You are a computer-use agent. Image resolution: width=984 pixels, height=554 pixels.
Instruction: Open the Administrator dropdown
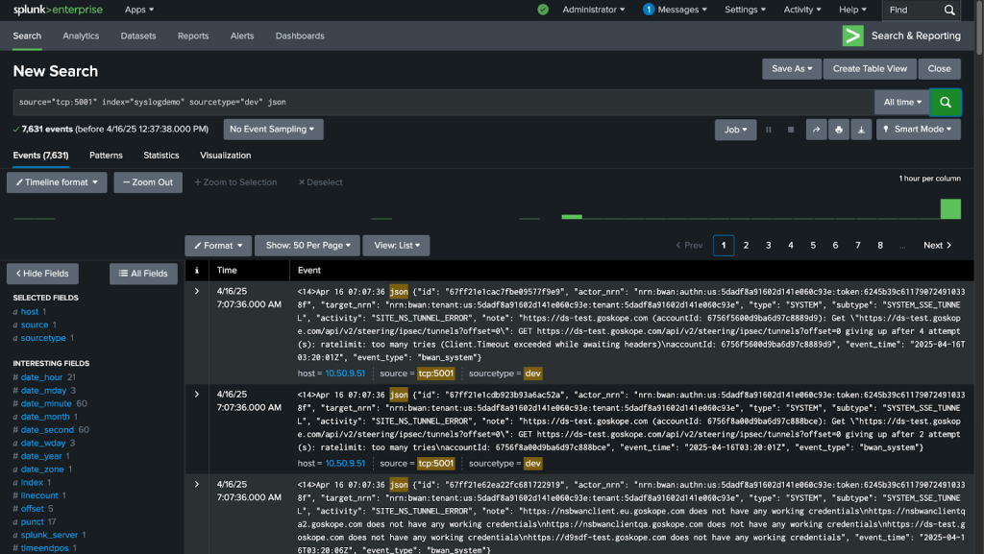point(594,10)
